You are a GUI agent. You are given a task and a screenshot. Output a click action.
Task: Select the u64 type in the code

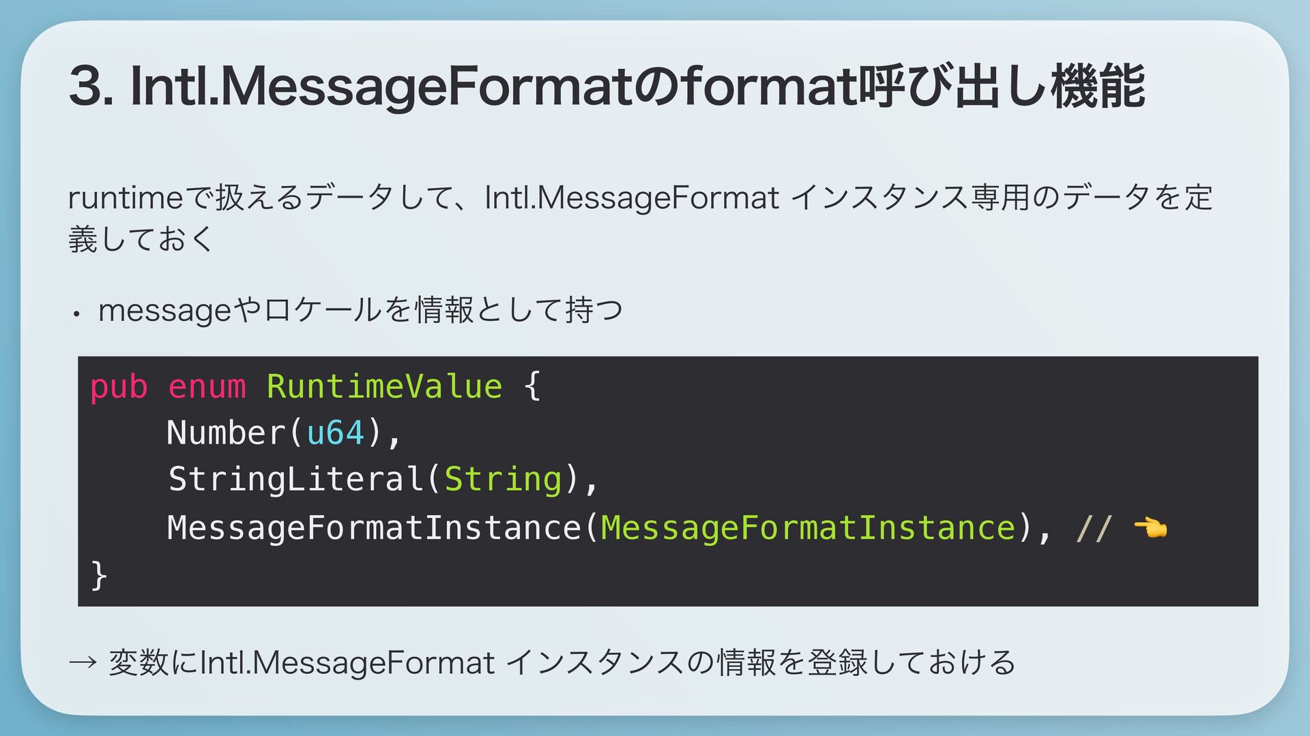[335, 433]
